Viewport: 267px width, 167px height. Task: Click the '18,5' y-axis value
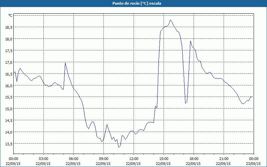[x=9, y=27]
